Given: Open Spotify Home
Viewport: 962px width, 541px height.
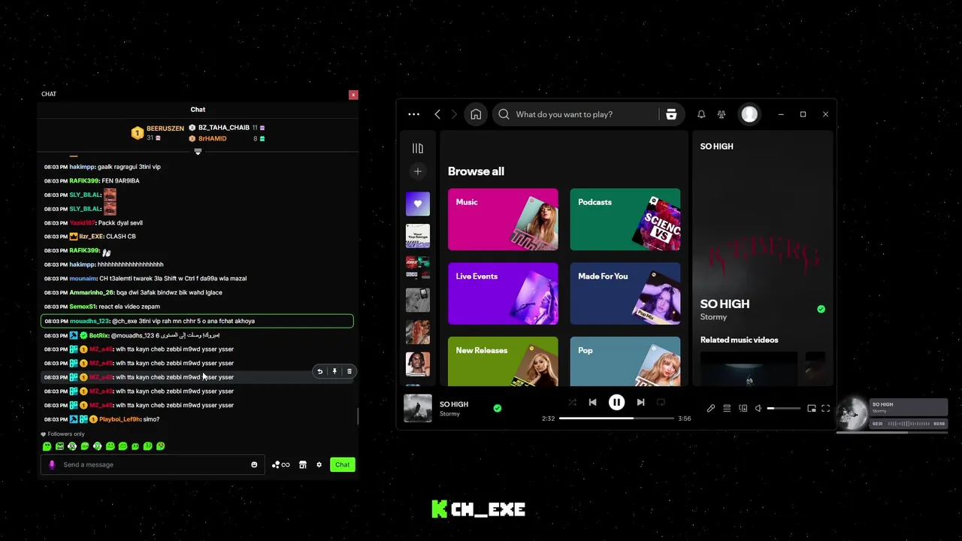Looking at the screenshot, I should [x=476, y=114].
